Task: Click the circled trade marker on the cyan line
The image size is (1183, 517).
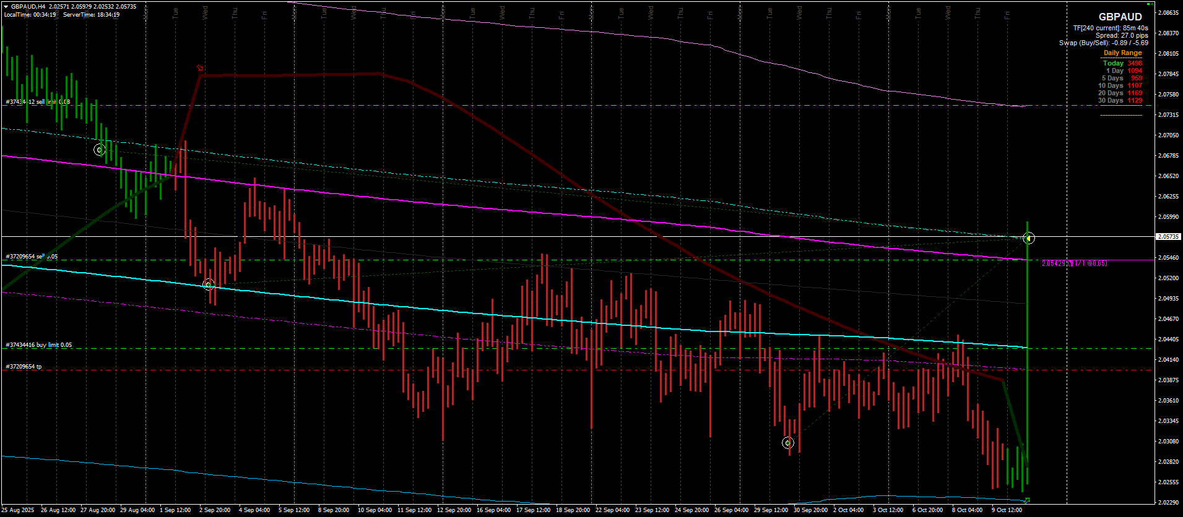Action: point(209,284)
